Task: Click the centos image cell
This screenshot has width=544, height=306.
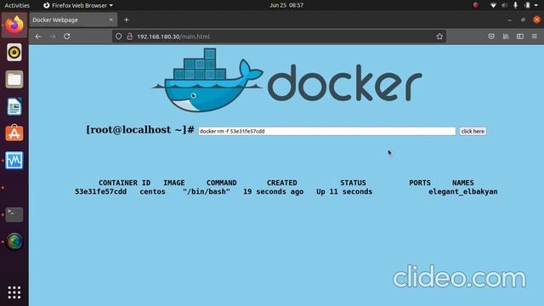Action: [152, 191]
